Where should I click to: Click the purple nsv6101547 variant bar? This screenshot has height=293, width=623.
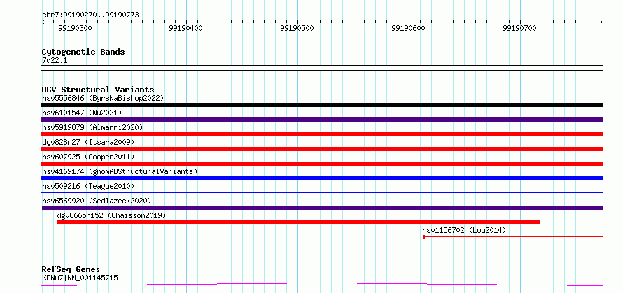pos(322,120)
